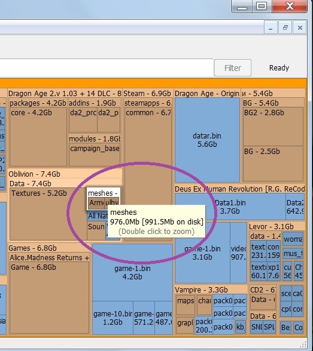Click the Alice.Madness Returns header
Screen dimensions: 313x351
coord(49,258)
